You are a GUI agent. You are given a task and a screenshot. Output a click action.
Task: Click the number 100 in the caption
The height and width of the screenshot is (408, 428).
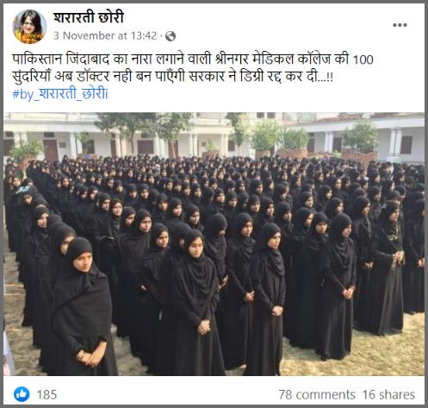[363, 60]
